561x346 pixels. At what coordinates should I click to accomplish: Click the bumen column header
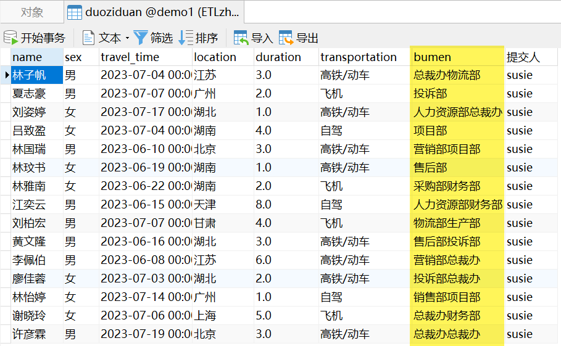click(x=432, y=57)
